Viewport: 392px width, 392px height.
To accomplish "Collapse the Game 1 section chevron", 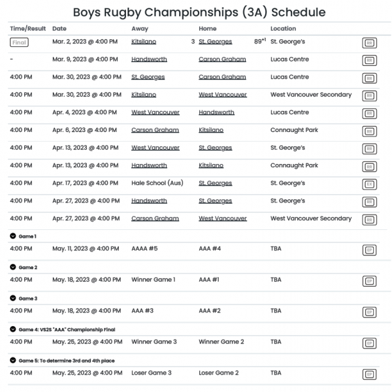I will click(x=13, y=235).
